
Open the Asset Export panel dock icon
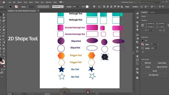(x=137, y=60)
